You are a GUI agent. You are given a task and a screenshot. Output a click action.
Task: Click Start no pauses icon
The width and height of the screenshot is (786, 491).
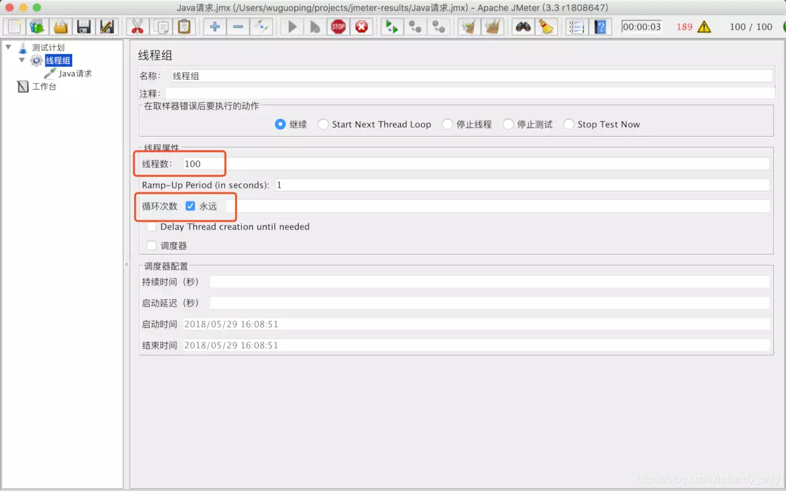pyautogui.click(x=315, y=27)
